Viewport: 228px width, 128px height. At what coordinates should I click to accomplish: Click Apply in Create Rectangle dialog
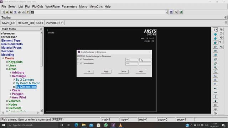coord(106,71)
